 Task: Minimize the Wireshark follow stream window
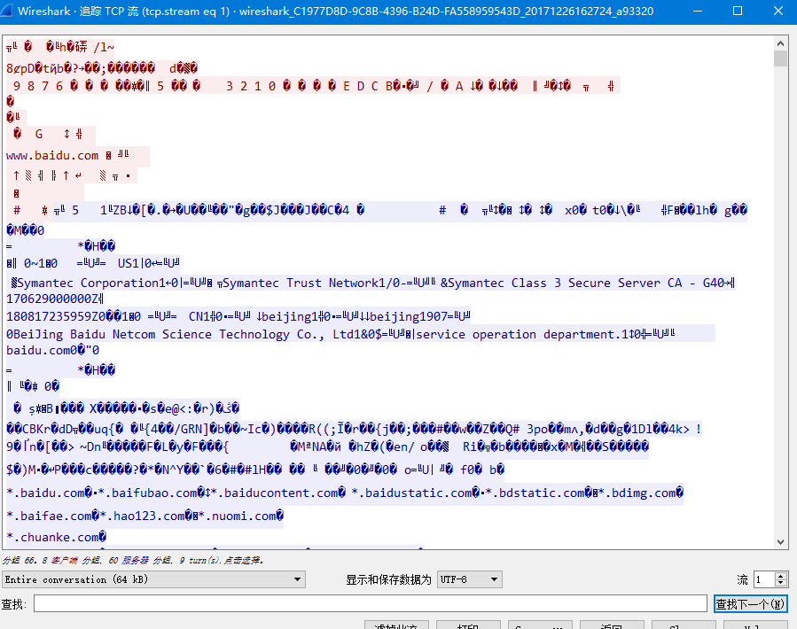click(698, 11)
